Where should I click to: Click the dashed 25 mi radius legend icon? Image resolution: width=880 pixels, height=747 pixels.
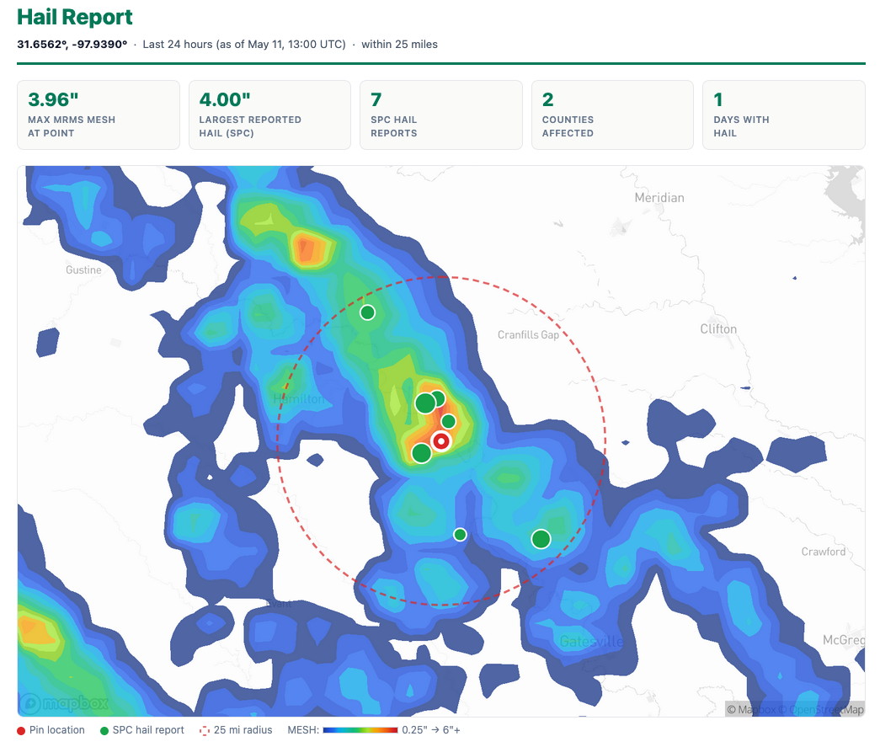point(205,731)
